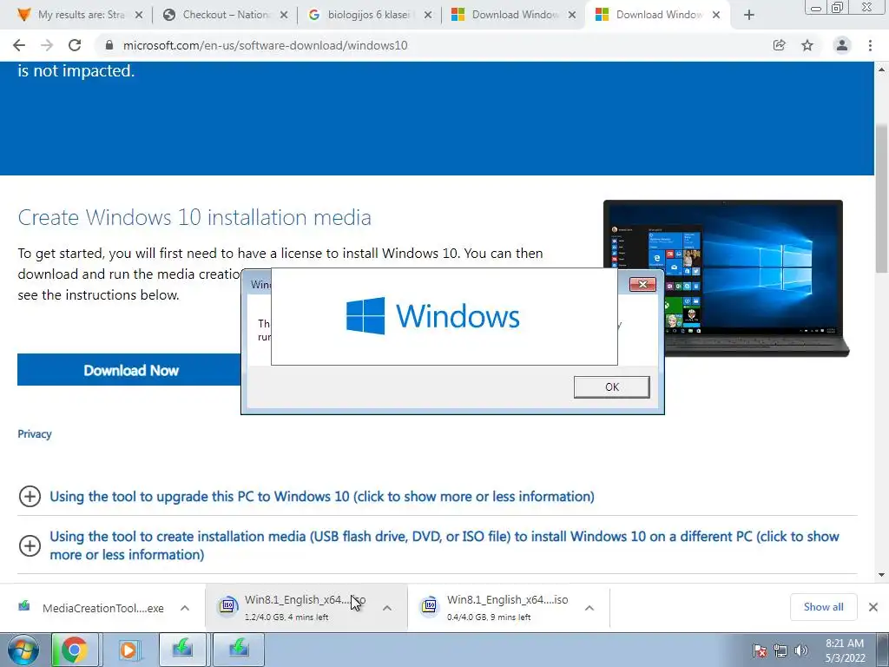The height and width of the screenshot is (667, 889).
Task: Open options chevron for 4 mins left download
Action: coord(387,608)
